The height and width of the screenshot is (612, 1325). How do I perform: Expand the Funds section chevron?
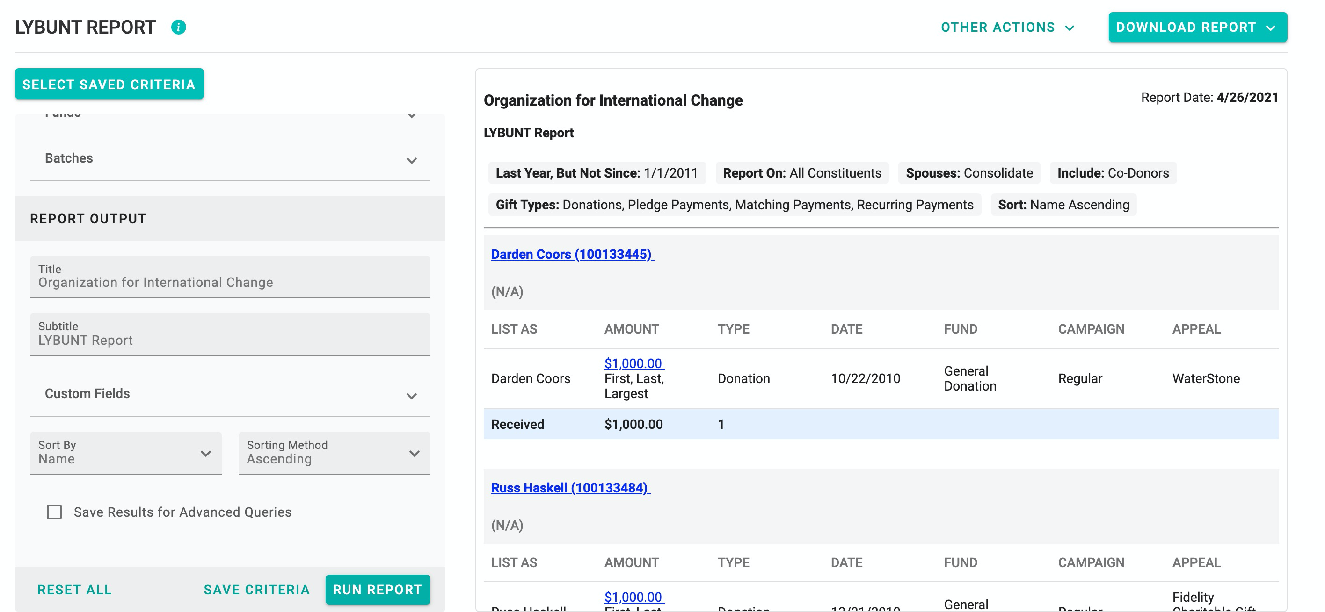click(x=412, y=116)
